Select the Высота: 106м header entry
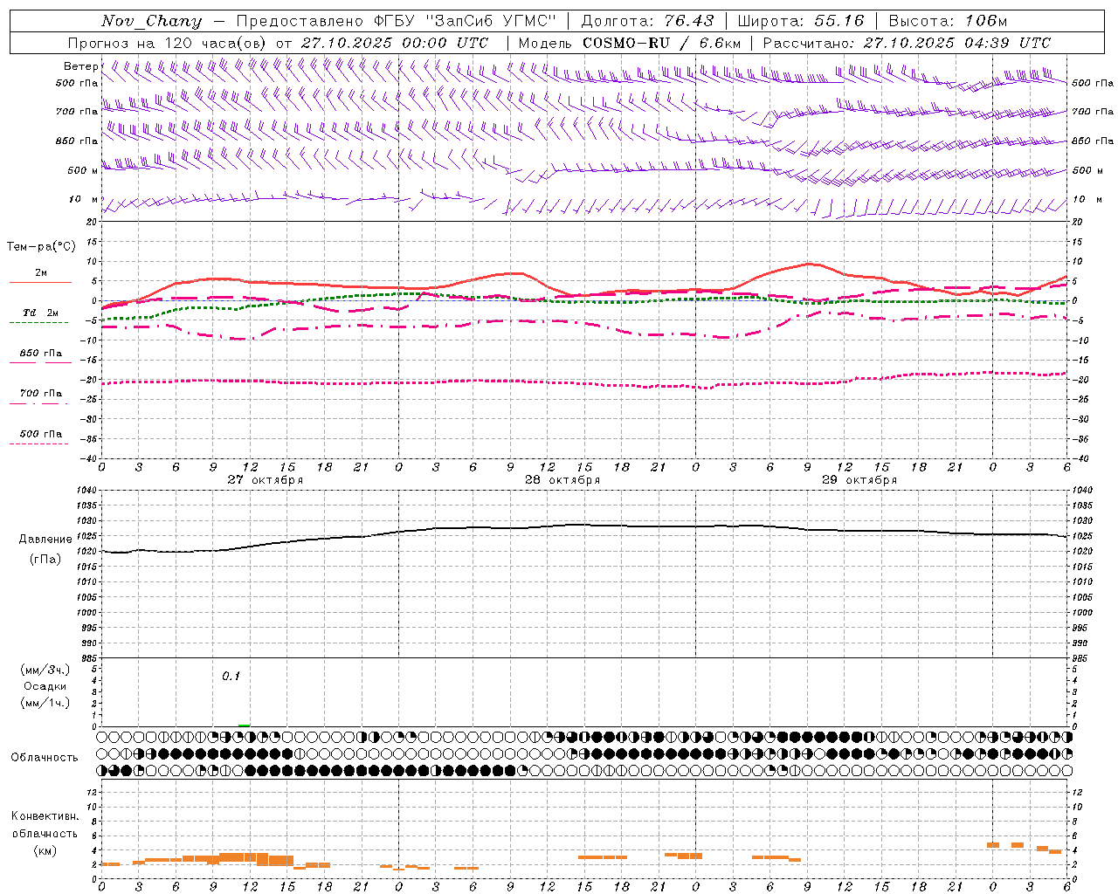Image resolution: width=1118 pixels, height=894 pixels. tap(948, 21)
